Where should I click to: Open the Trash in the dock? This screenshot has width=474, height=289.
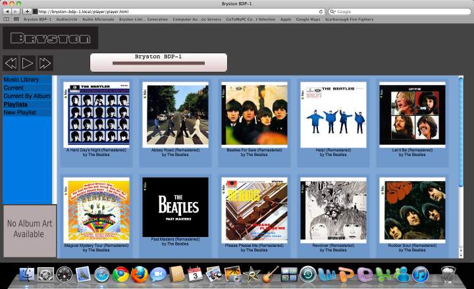[448, 274]
